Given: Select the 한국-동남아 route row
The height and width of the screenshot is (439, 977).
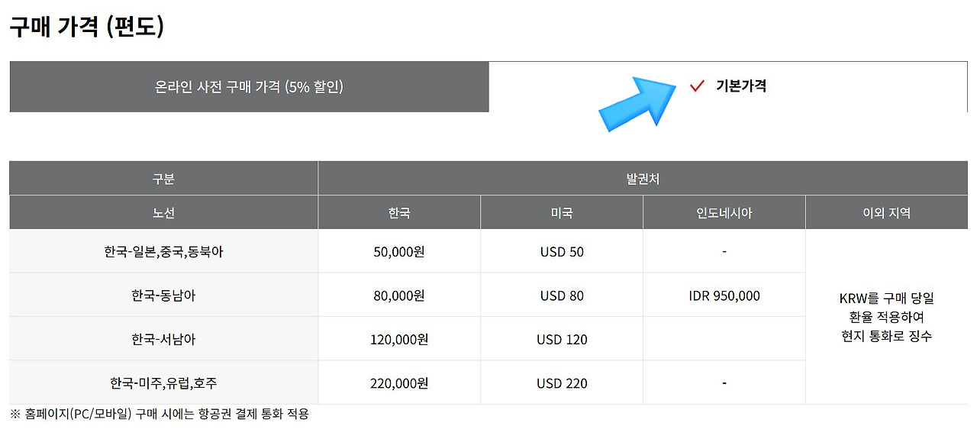Looking at the screenshot, I should [163, 295].
